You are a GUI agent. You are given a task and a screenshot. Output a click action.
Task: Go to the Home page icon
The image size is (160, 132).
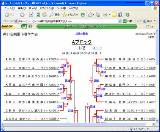pyautogui.click(x=44, y=15)
